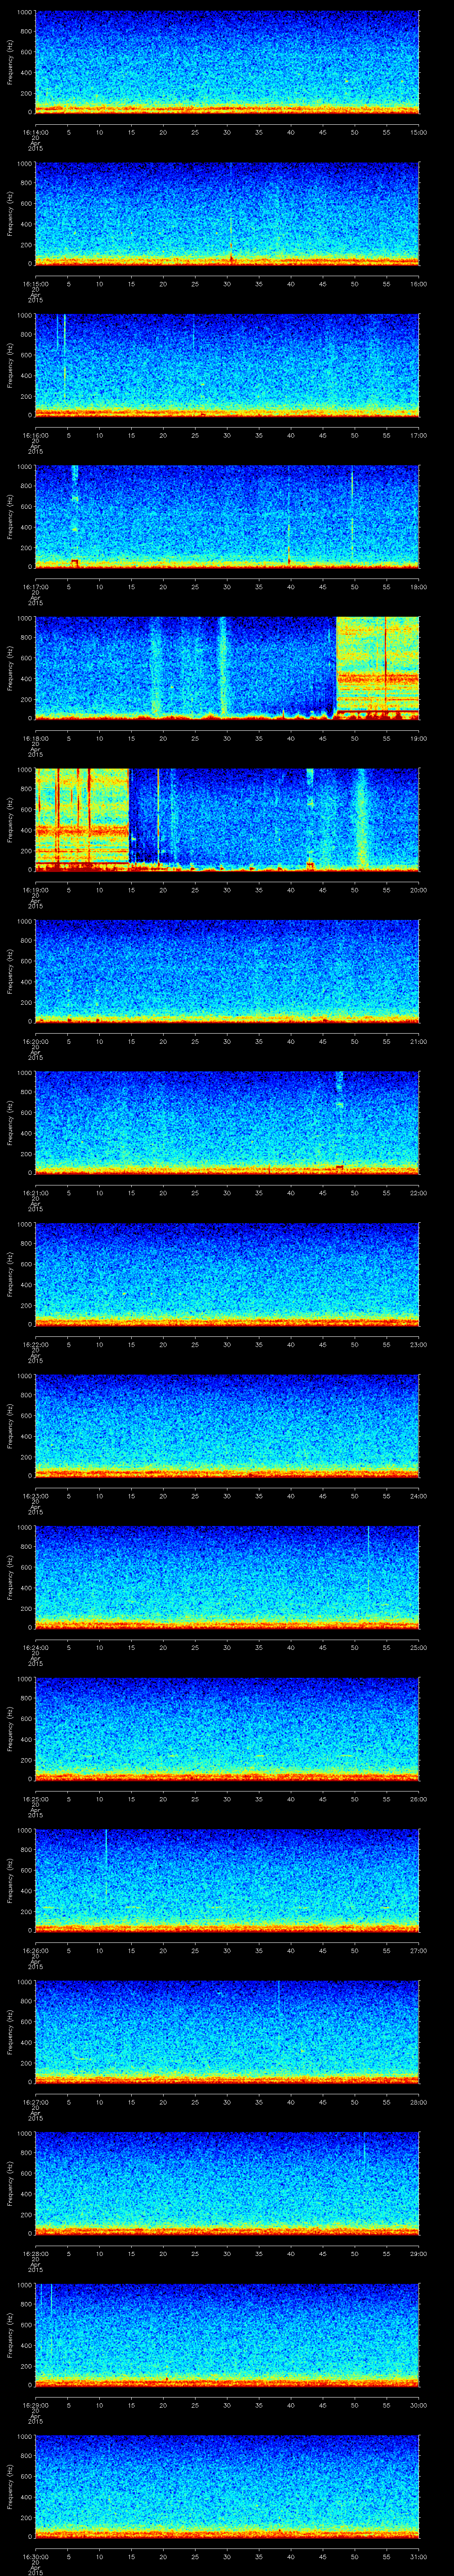
Task: Click the 'Frequency (Hz)' axis label of the 16:14:00 panel
Action: point(10,63)
